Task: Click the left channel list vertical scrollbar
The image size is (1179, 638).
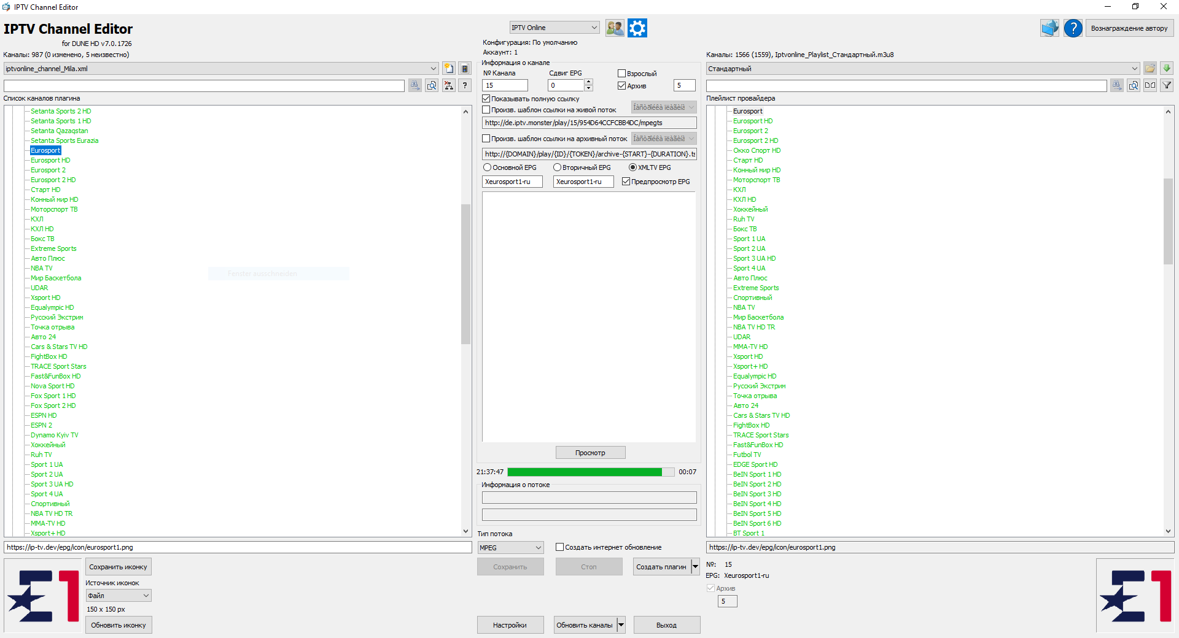Action: 465,274
